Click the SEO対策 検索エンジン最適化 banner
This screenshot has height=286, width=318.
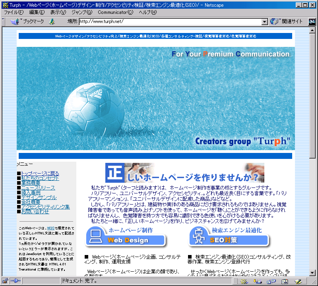pyautogui.click(x=229, y=236)
